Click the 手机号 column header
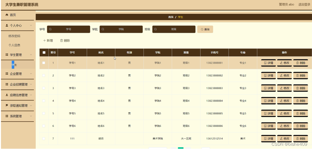The height and width of the screenshot is (149, 312). [x=215, y=52]
